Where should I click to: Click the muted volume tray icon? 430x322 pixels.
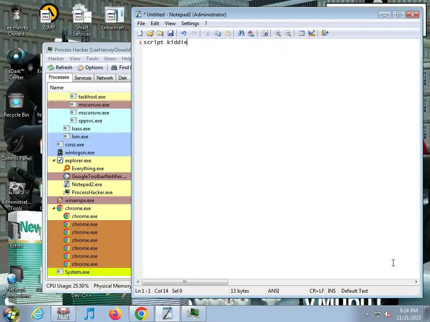(x=388, y=314)
